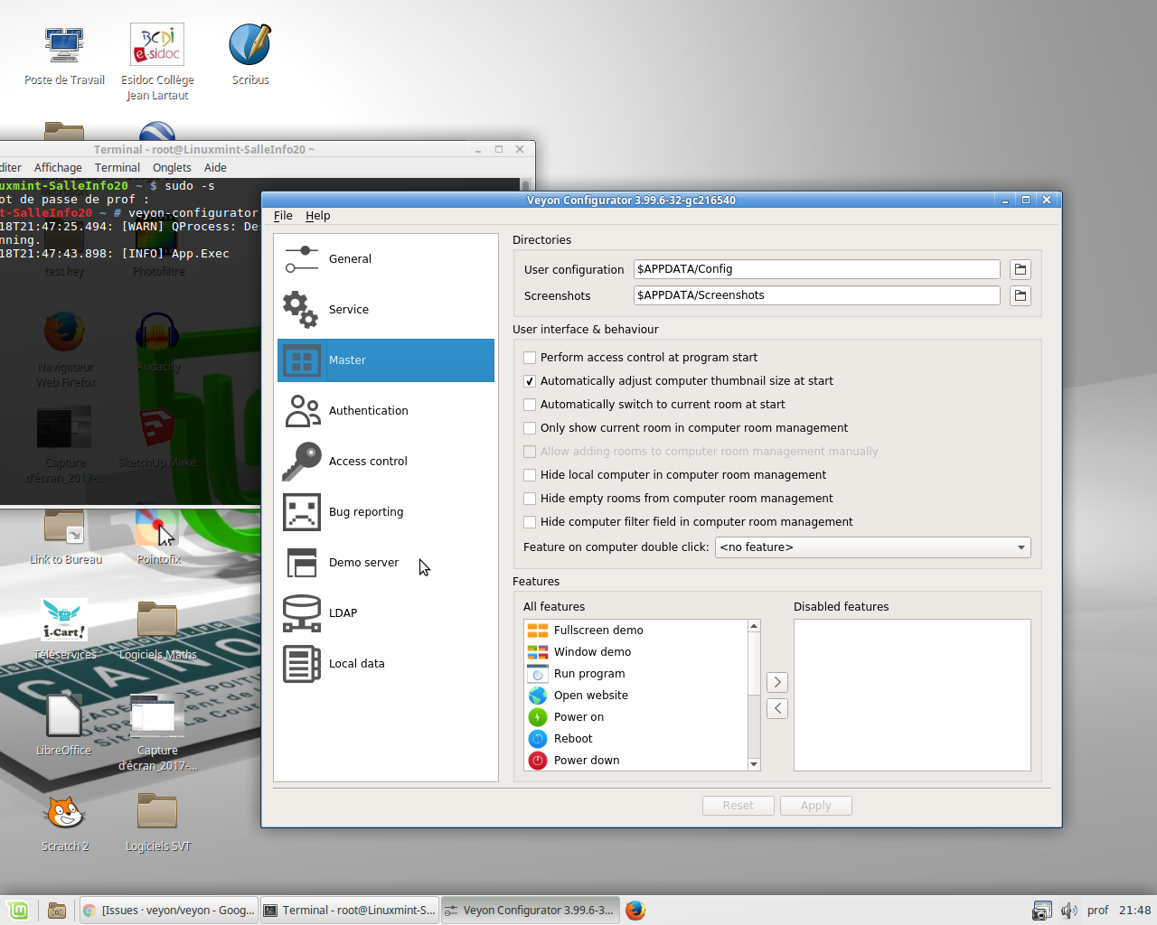Move a feature to Disabled with right arrow

coord(776,682)
